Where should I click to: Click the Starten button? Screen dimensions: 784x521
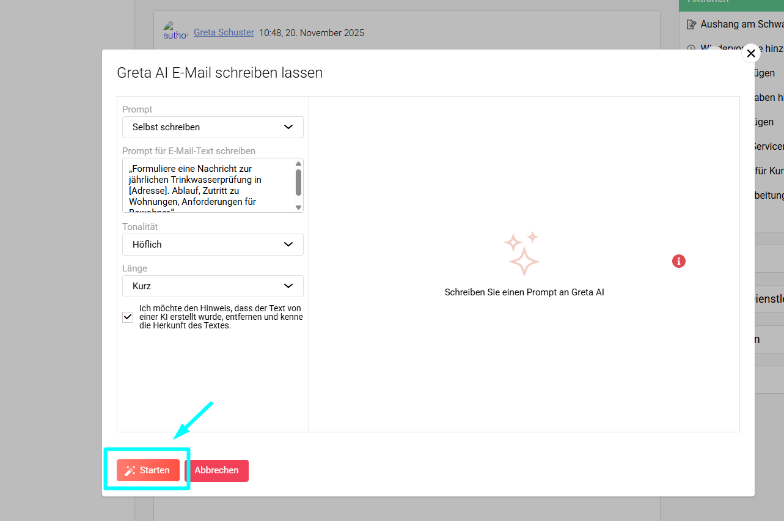pyautogui.click(x=148, y=470)
